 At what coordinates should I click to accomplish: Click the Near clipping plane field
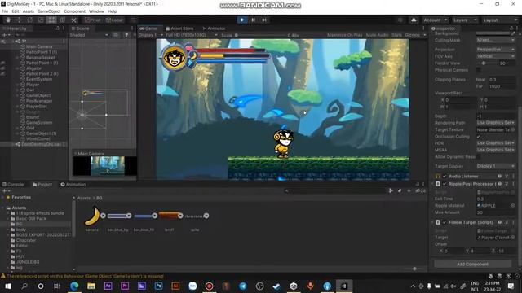point(502,80)
